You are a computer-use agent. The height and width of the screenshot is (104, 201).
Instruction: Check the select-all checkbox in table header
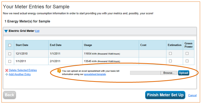pos(10,45)
